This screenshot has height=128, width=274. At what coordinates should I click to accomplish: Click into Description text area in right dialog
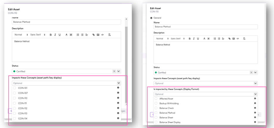206,53
